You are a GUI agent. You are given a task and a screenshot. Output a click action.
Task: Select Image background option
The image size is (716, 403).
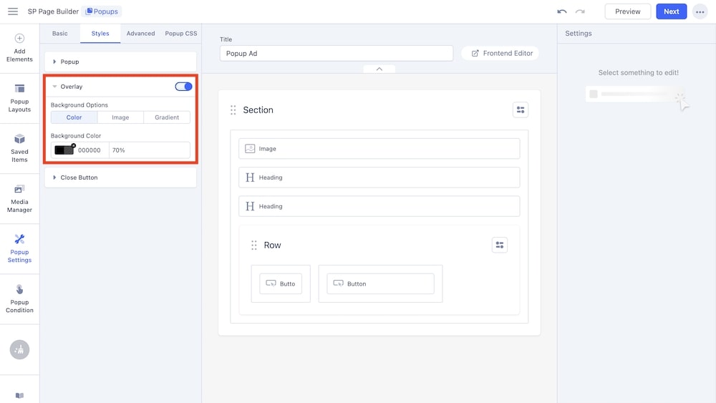click(120, 117)
